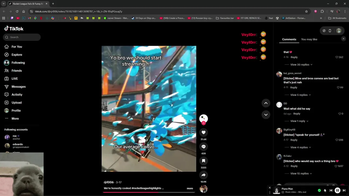Open the Favourites bar bookmark folder
349x196 pixels.
point(225,18)
